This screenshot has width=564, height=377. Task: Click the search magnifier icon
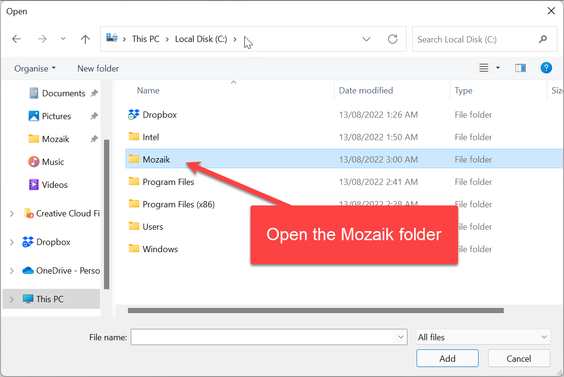pyautogui.click(x=543, y=39)
